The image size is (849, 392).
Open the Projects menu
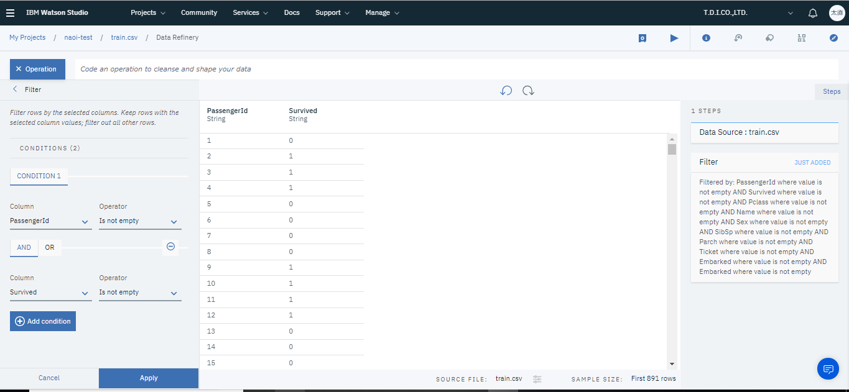(x=147, y=12)
